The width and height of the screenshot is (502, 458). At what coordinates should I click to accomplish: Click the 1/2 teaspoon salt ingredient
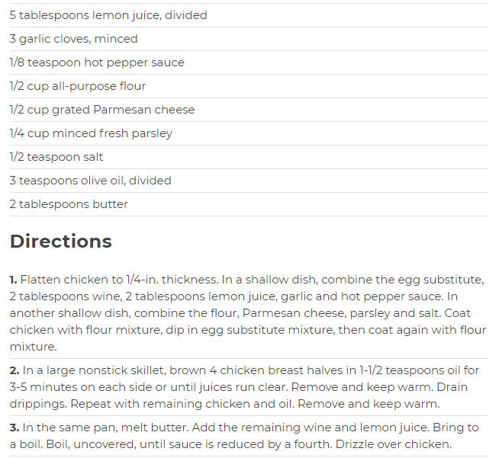[x=56, y=157]
